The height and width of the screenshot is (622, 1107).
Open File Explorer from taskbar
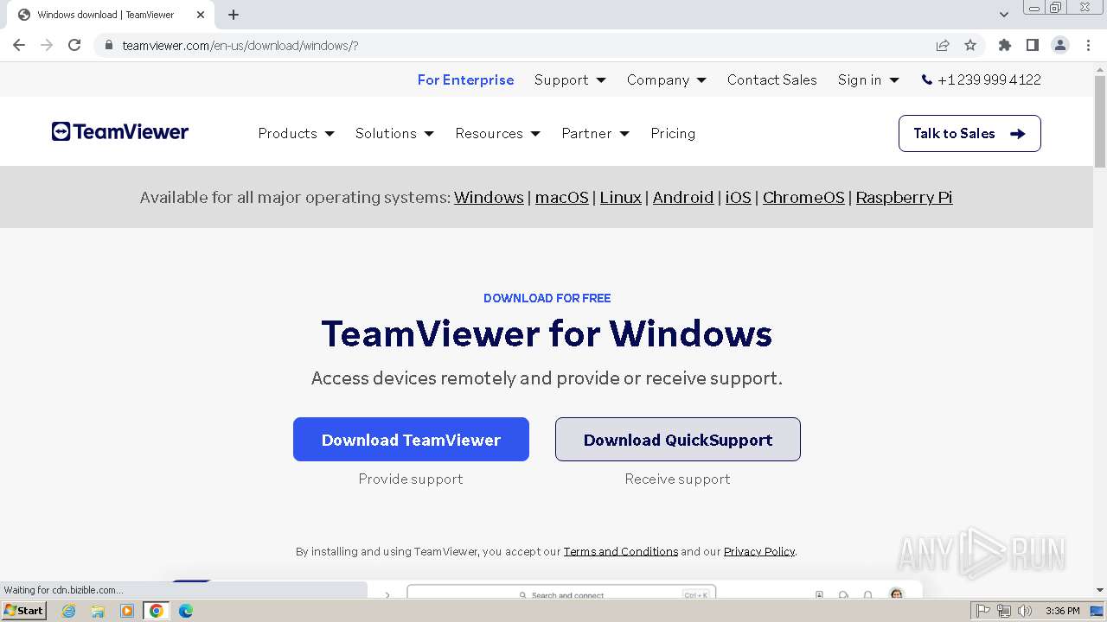(x=98, y=611)
